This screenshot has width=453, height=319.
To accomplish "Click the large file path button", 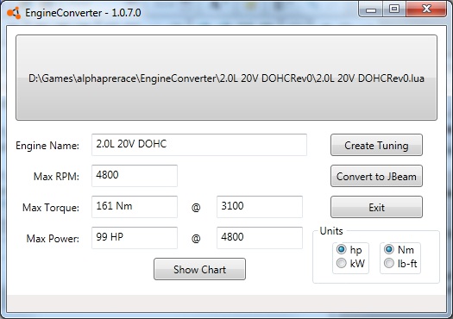I will [x=226, y=78].
